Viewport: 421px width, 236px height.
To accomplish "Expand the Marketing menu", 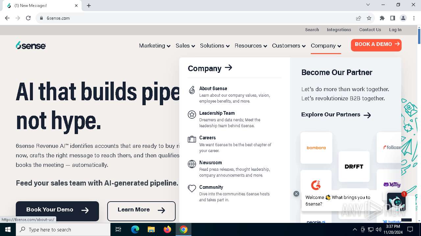I will 155,46.
